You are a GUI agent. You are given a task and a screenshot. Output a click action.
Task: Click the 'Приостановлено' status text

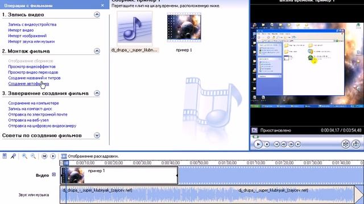275,130
